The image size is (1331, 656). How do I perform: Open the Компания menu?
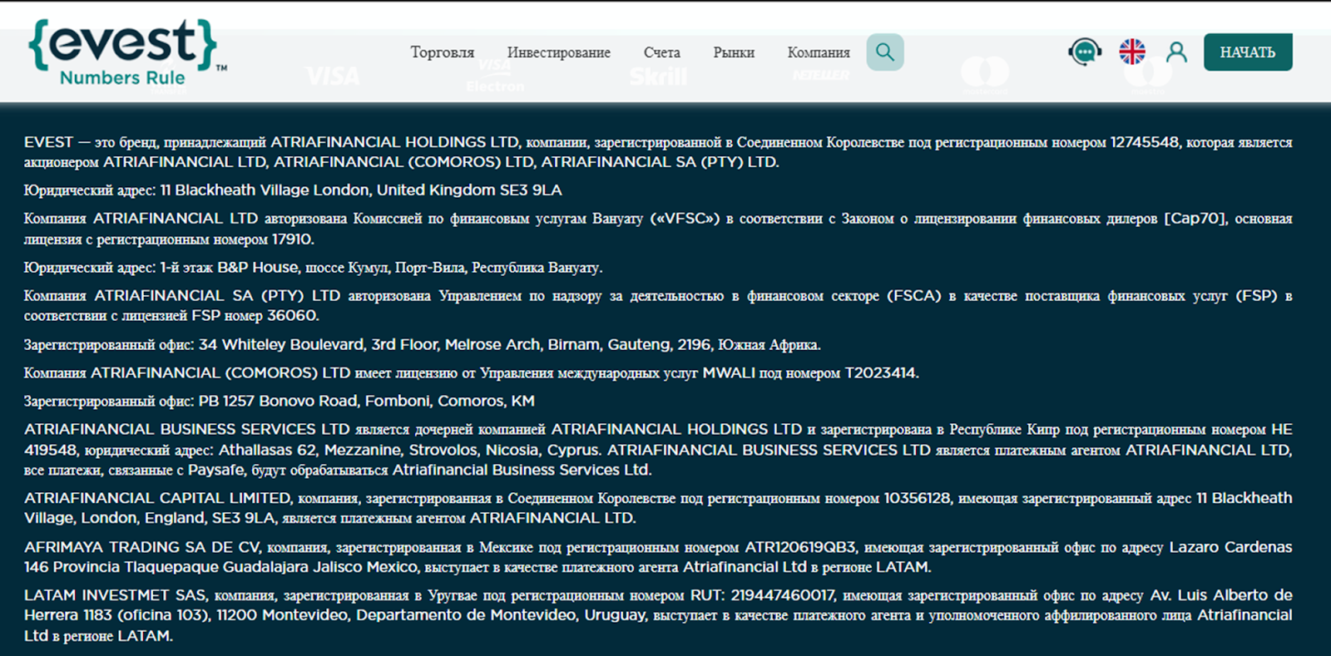pyautogui.click(x=819, y=52)
